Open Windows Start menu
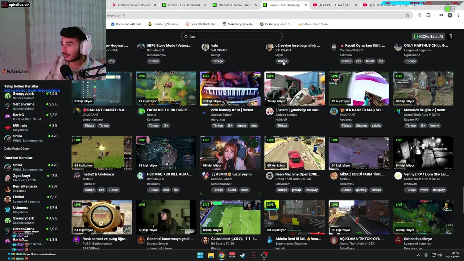 200,255
